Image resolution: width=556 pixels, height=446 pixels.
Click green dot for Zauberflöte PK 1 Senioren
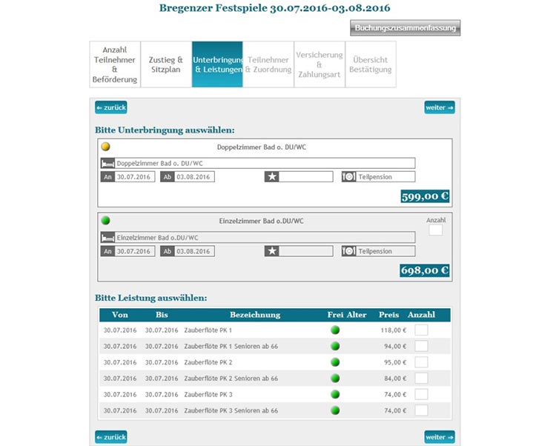(x=335, y=346)
